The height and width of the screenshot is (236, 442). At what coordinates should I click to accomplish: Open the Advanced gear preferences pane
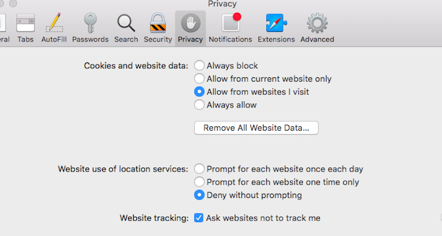pos(317,28)
